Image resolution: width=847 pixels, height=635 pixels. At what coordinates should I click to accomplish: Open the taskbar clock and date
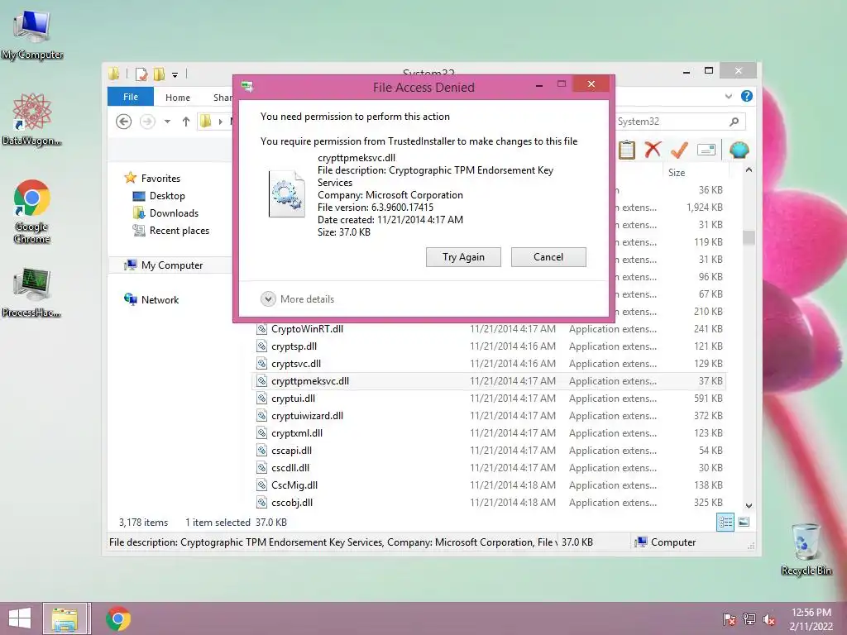[811, 619]
